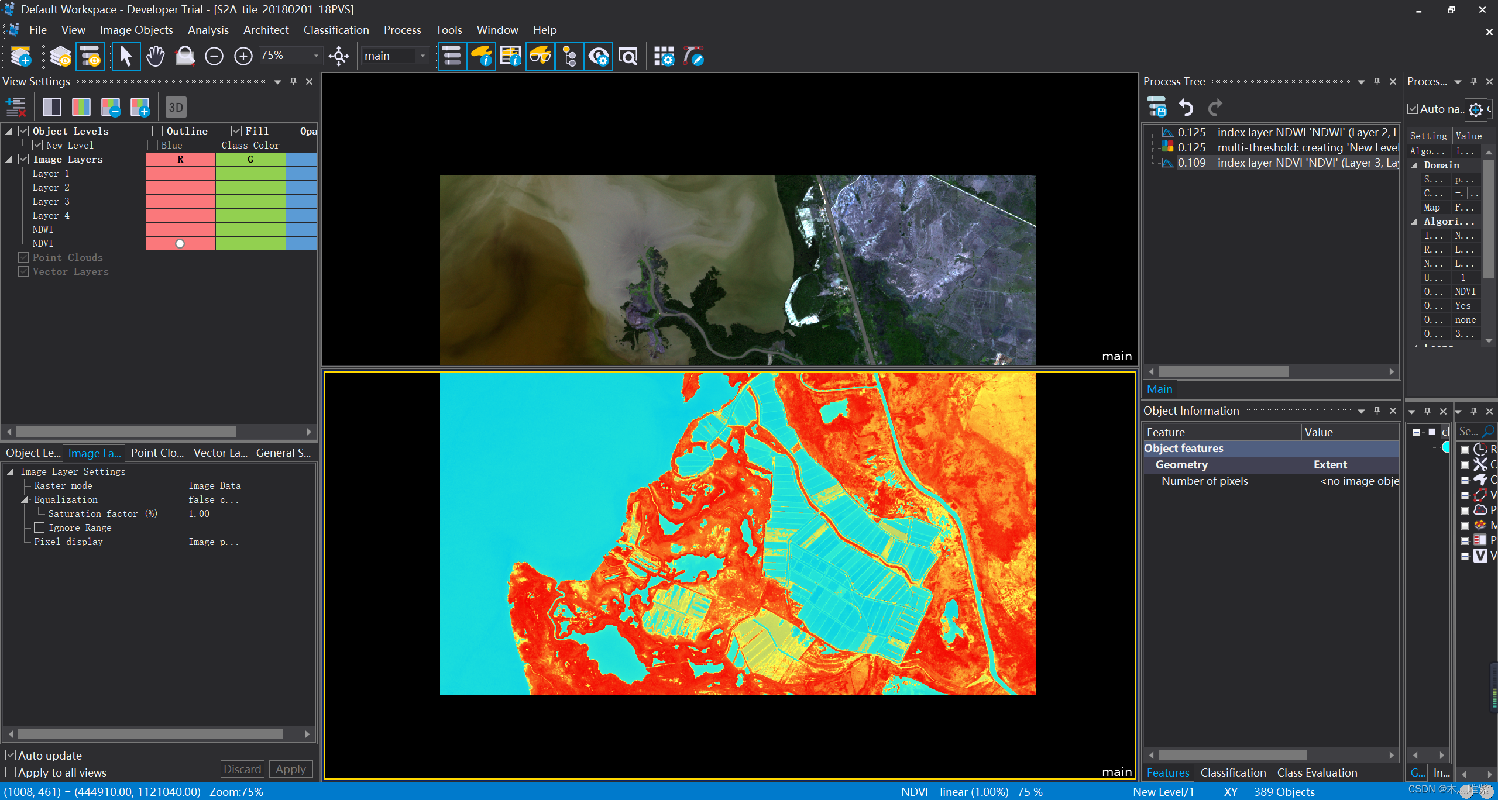The image size is (1498, 800).
Task: Click the zoom out minus icon
Action: click(214, 56)
